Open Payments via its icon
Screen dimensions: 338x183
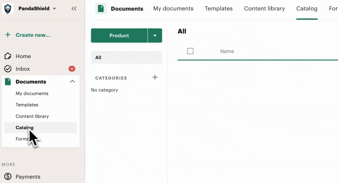(8, 177)
